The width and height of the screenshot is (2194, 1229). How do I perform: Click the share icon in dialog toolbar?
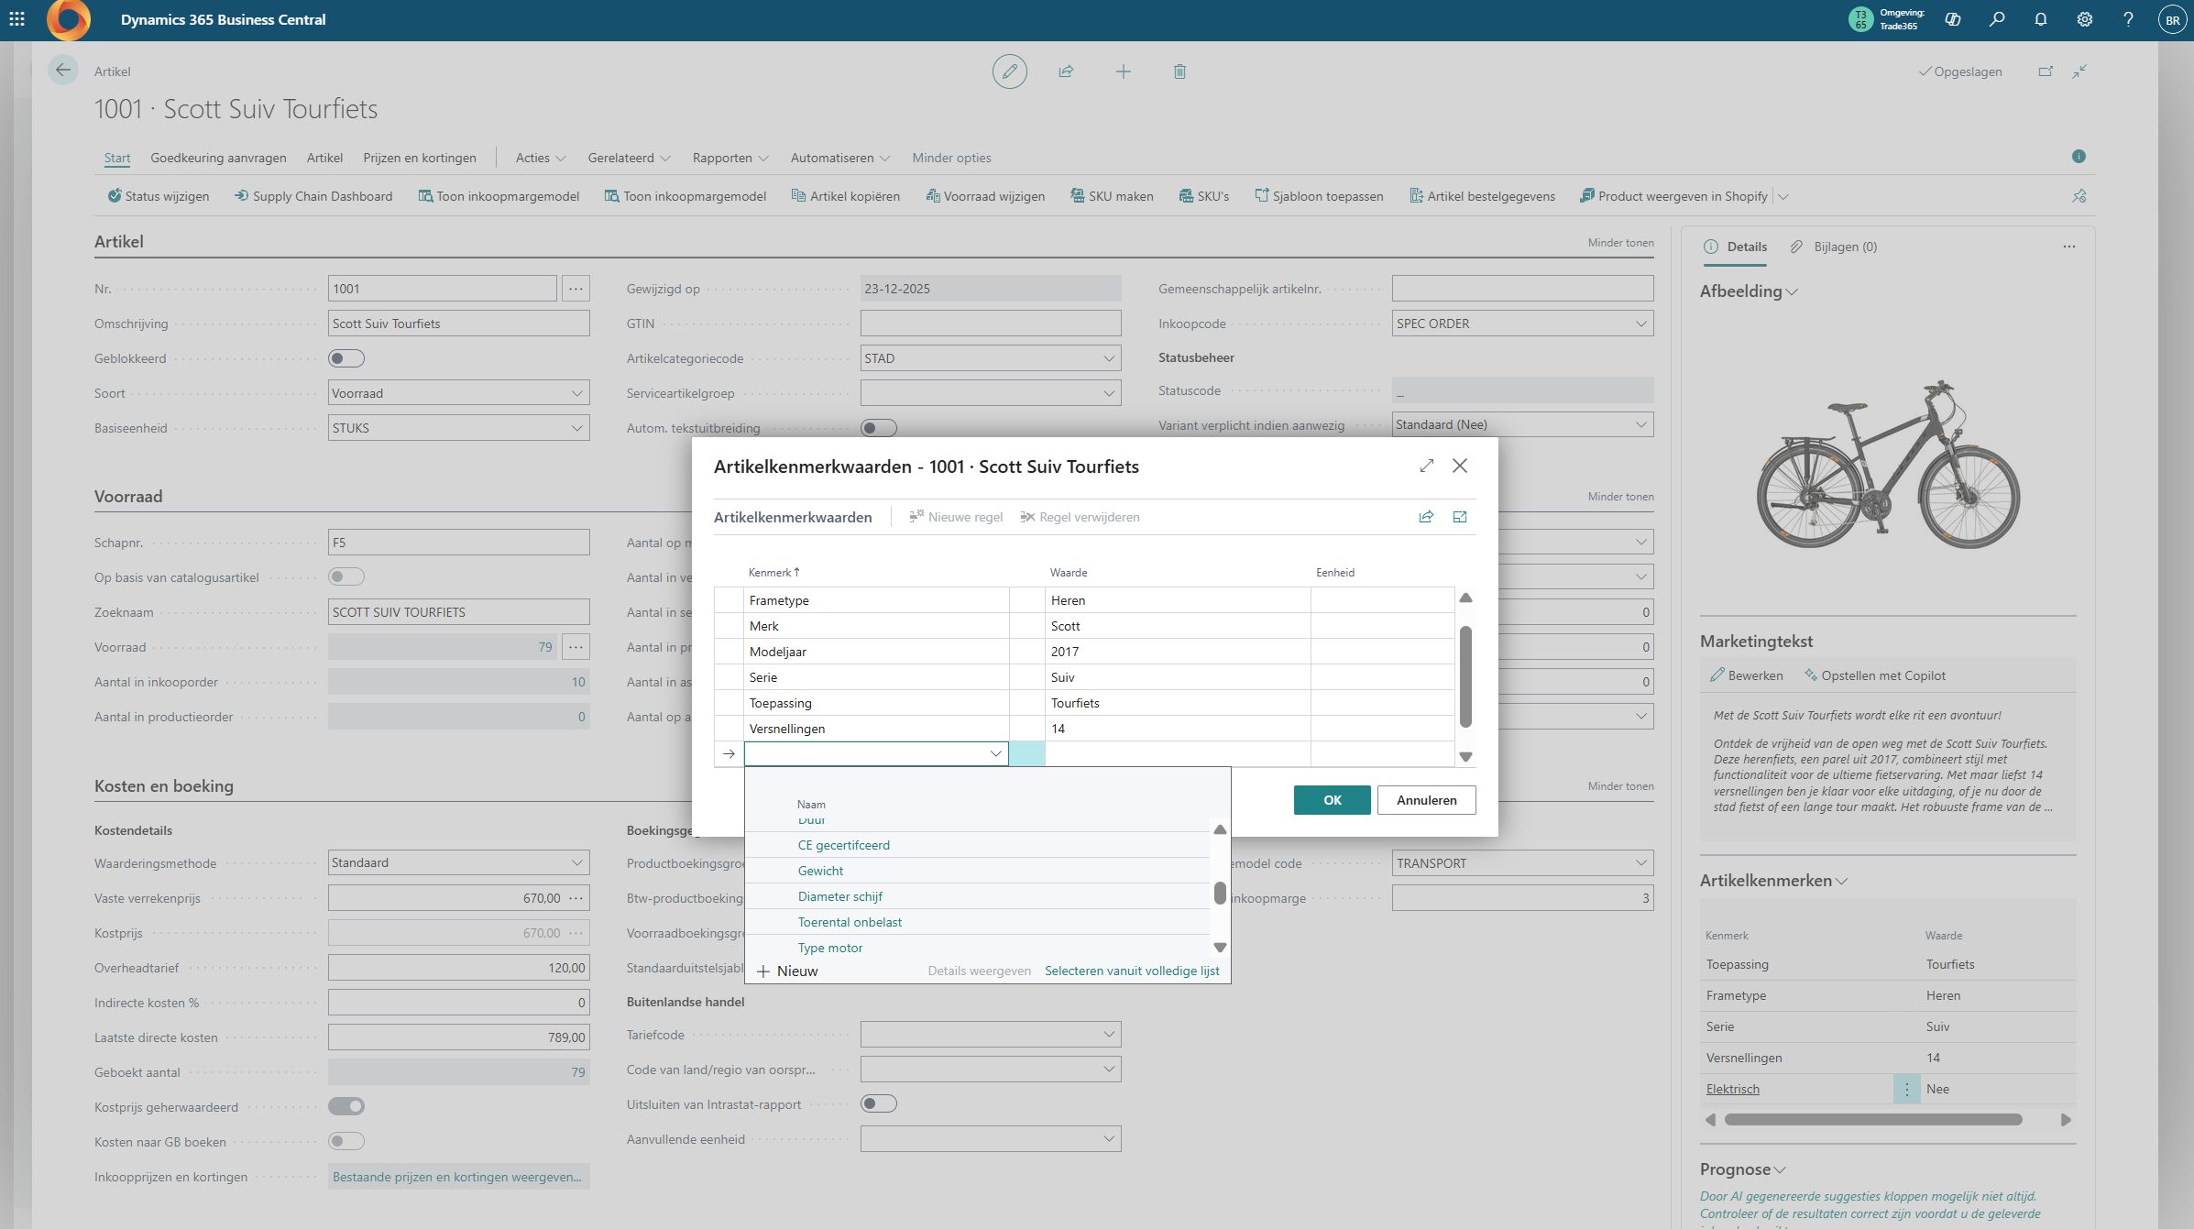click(1426, 517)
